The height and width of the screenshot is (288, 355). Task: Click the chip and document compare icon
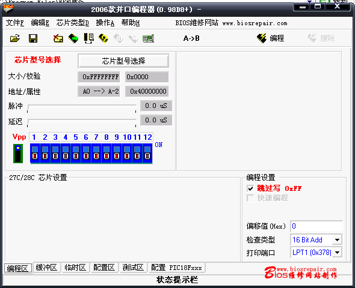[x=88, y=38]
